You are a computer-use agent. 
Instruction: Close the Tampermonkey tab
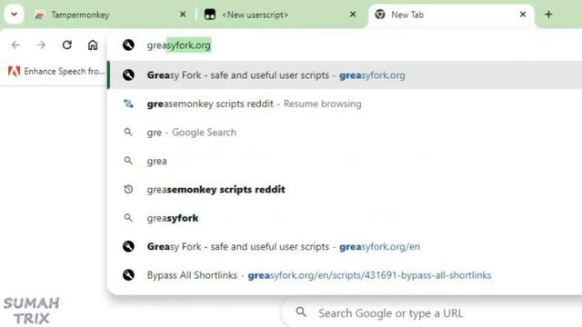click(183, 15)
